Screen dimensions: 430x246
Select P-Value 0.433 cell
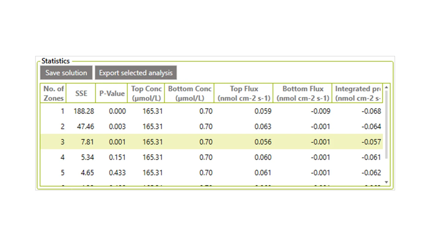pos(117,173)
